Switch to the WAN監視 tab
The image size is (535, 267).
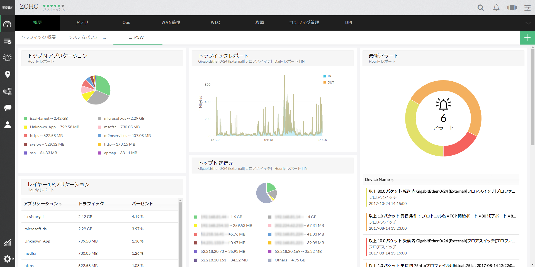171,23
